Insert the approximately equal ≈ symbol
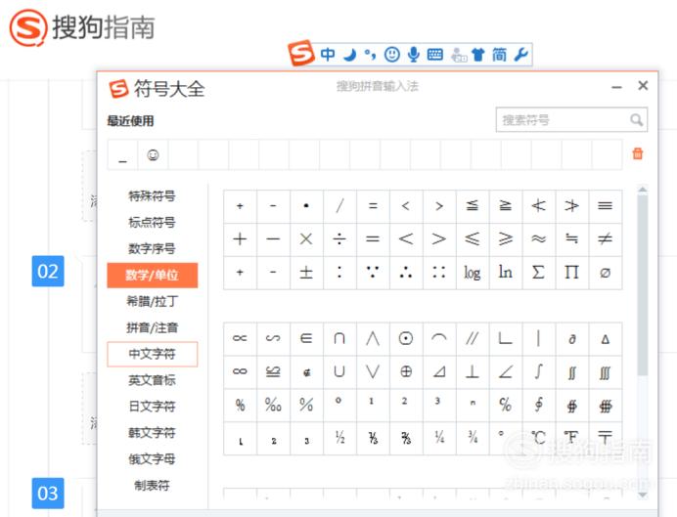This screenshot has width=677, height=517. [538, 238]
